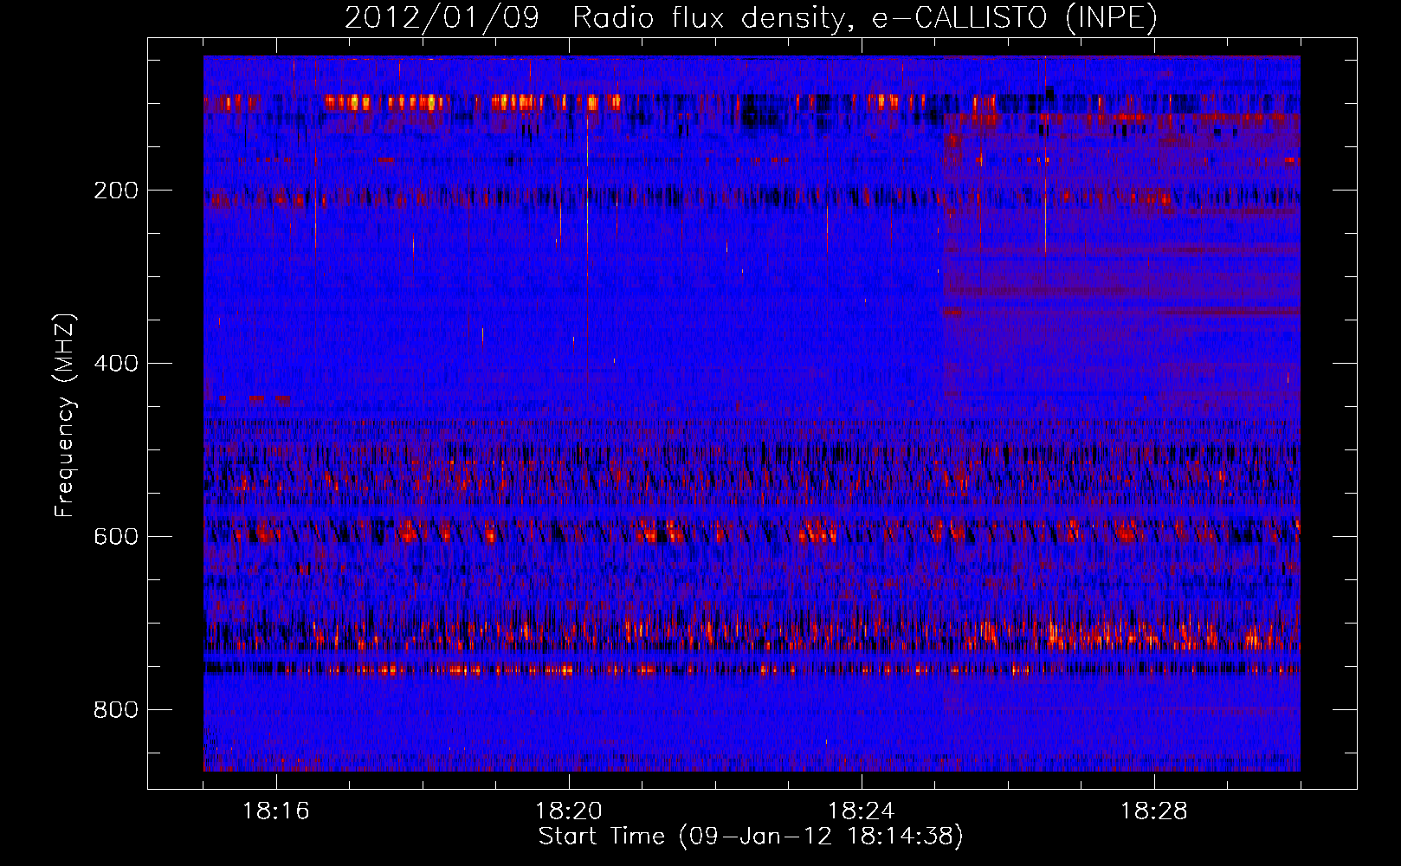Select the "Frequency (MHZ)" y-axis label
Image resolution: width=1401 pixels, height=866 pixels.
64,415
